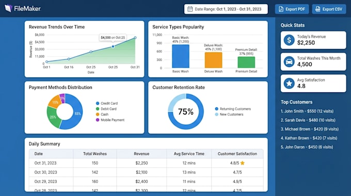This screenshot has width=351, height=196.
Task: Toggle New Customers legend entry
Action: [x=229, y=115]
